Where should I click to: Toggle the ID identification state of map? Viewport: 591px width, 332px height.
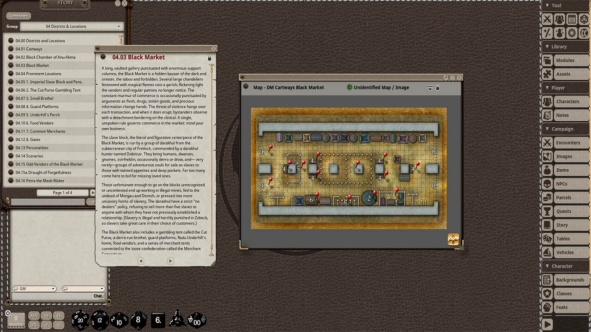pos(350,88)
